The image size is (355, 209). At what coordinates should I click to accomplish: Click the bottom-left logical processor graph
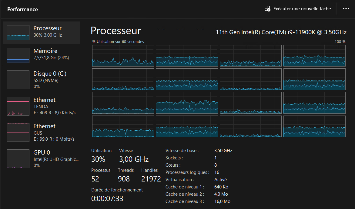point(123,126)
